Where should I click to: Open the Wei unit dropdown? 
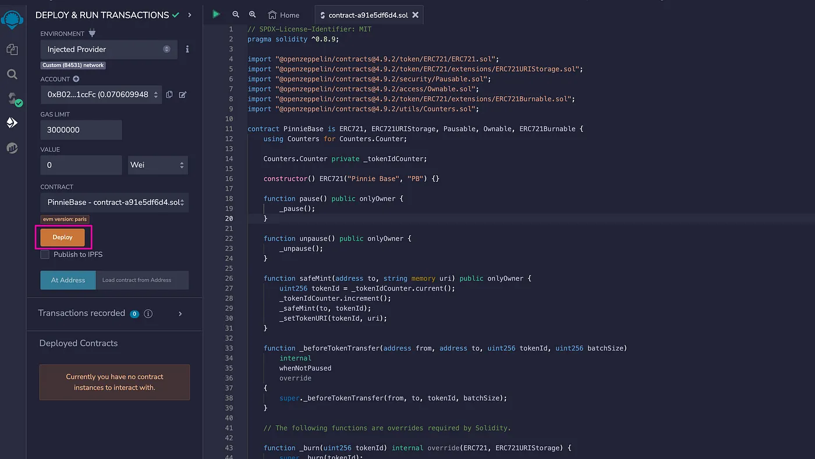(158, 165)
